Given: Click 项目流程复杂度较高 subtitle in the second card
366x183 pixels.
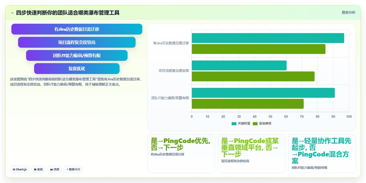Looking at the screenshot, I should [235, 161].
